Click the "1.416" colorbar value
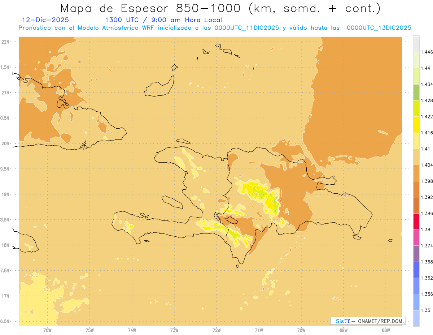 click(x=427, y=133)
